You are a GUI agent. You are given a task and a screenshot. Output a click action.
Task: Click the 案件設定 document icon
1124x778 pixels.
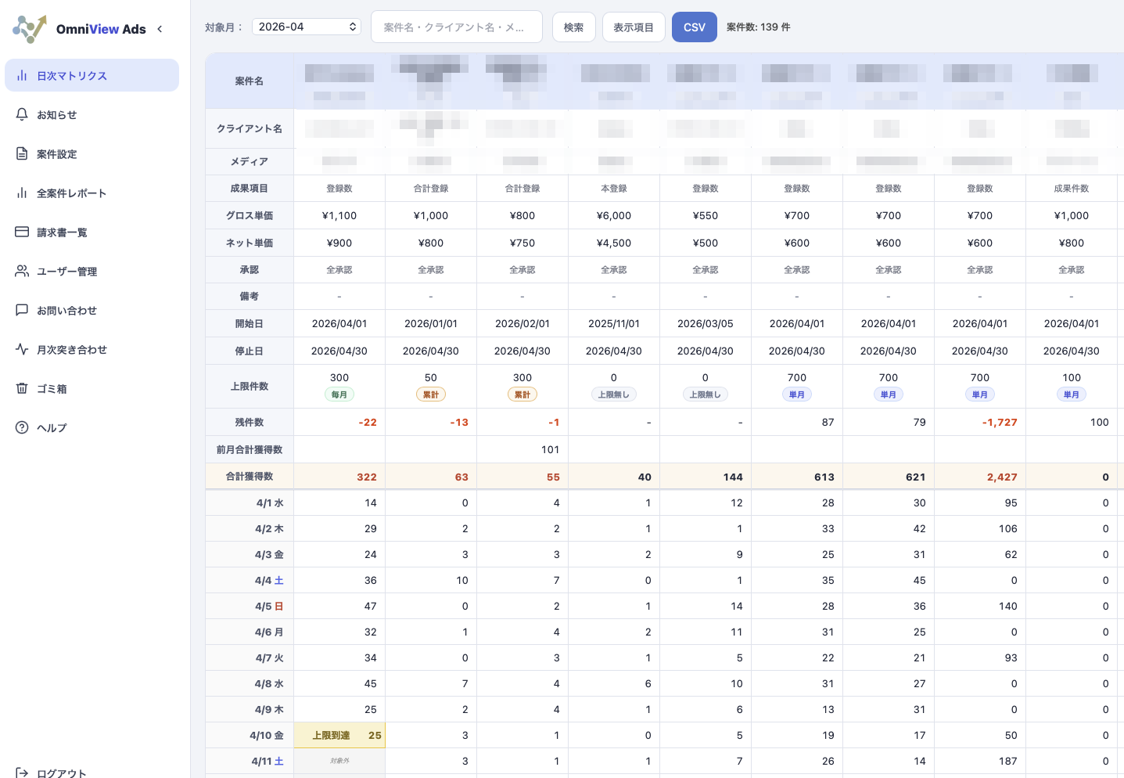tap(22, 153)
